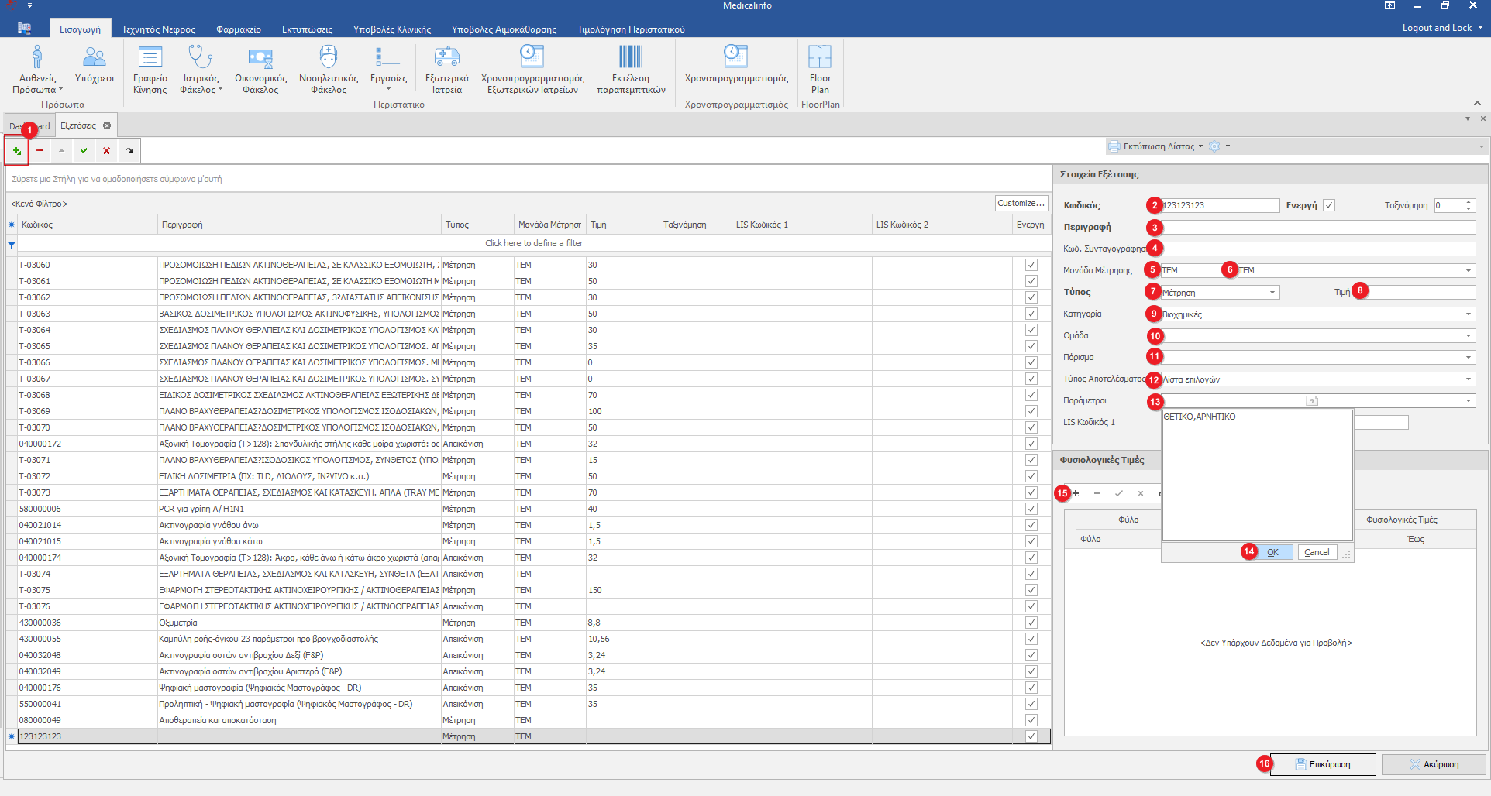The image size is (1491, 796).
Task: Click the green checkmark save icon
Action: point(84,151)
